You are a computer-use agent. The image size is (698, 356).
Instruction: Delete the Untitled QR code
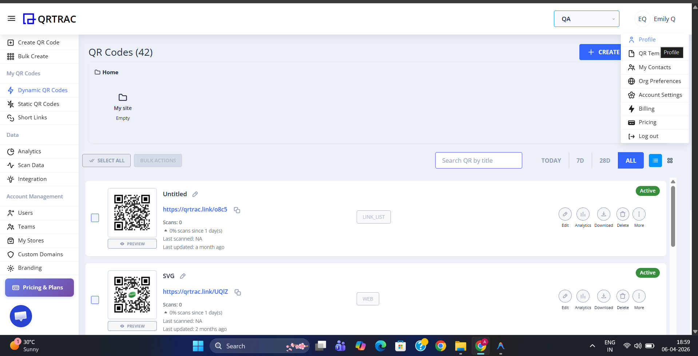[x=622, y=214]
